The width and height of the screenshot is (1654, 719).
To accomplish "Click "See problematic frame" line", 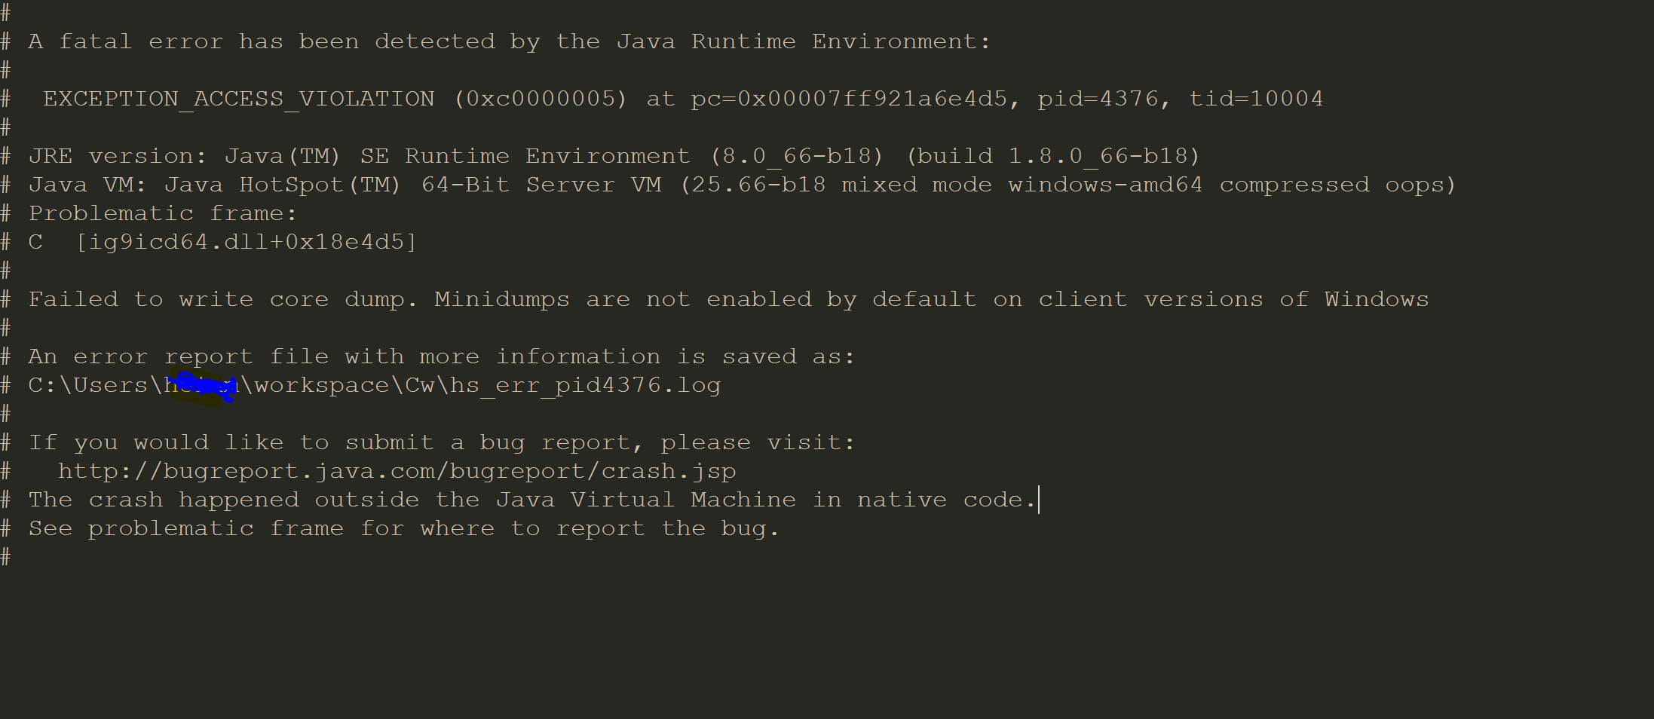I will [404, 528].
